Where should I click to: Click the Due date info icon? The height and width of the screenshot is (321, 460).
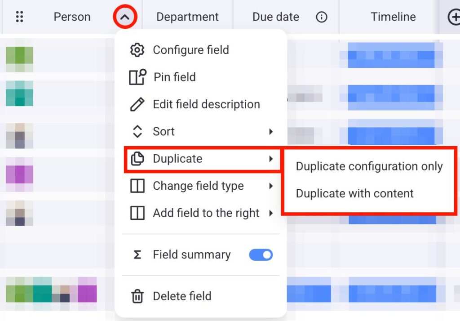pyautogui.click(x=321, y=17)
